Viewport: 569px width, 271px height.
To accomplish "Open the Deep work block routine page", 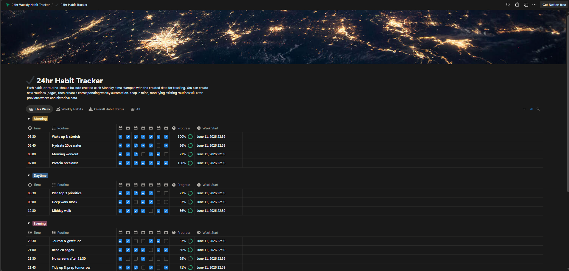I will pyautogui.click(x=65, y=202).
